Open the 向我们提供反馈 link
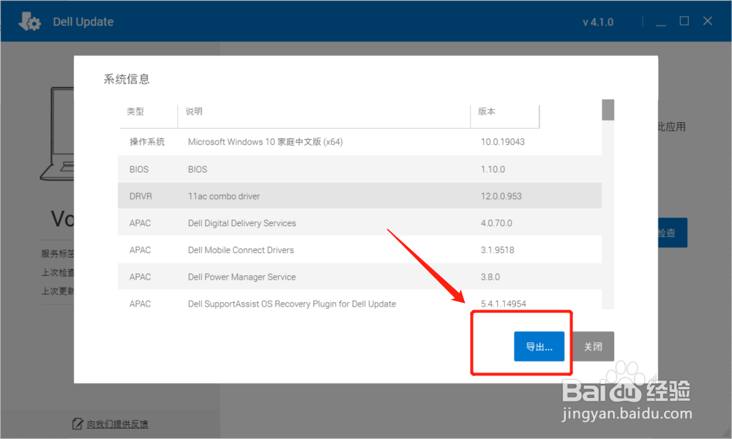The height and width of the screenshot is (439, 732). click(117, 424)
